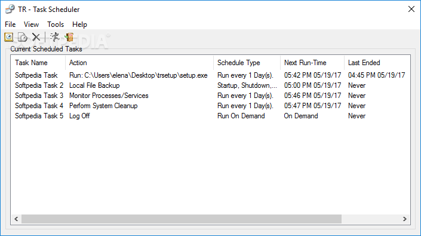Click Run every 1 Day(s). for Softpedia Task 3
The width and height of the screenshot is (421, 236).
tap(245, 96)
